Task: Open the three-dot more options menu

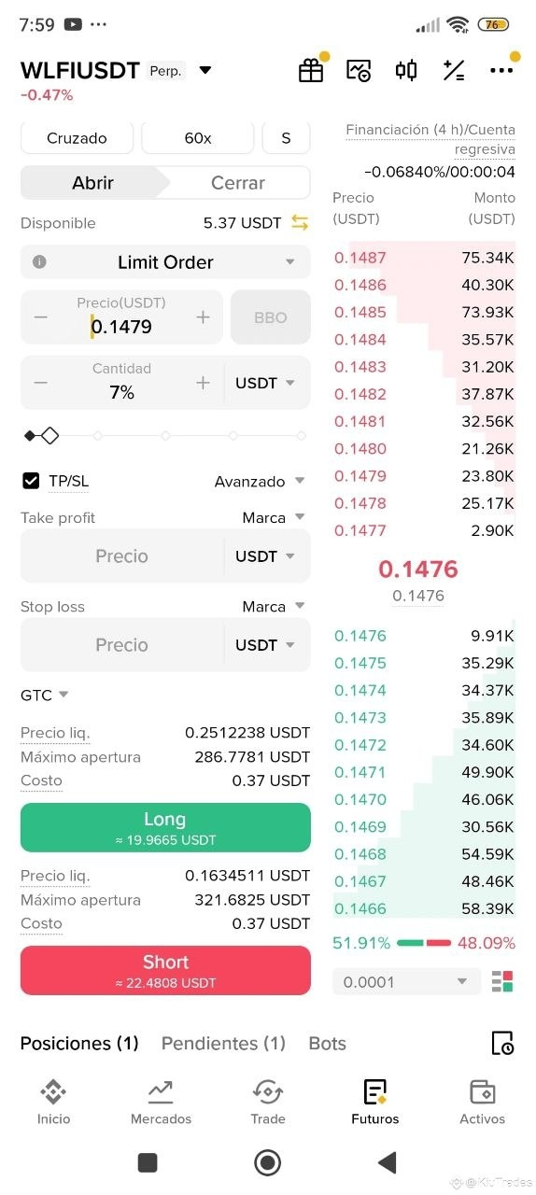Action: [x=501, y=71]
